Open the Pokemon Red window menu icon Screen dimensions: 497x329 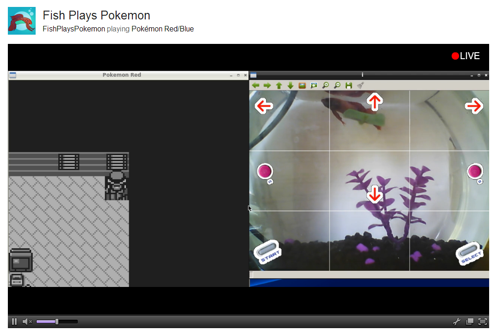pyautogui.click(x=12, y=75)
